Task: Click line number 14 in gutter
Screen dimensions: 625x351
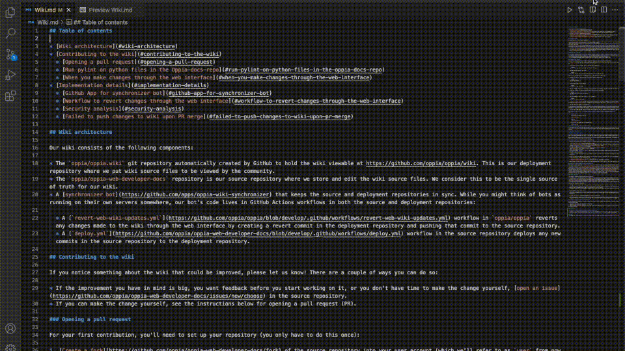Action: tap(35, 132)
